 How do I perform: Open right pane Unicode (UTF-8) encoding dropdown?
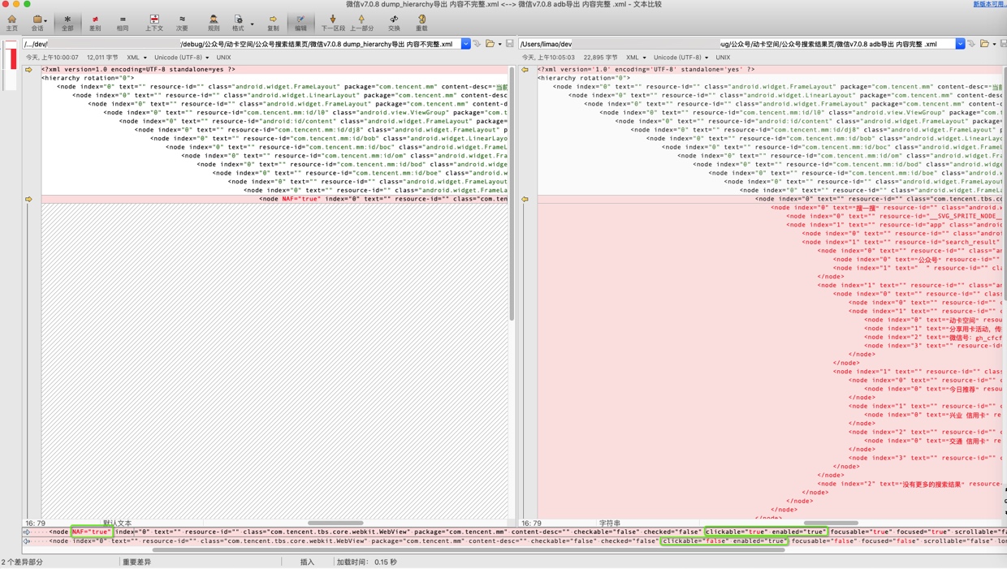pos(681,58)
